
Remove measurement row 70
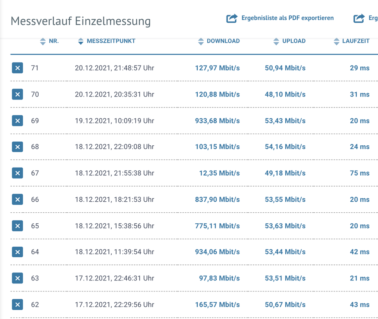[x=17, y=94]
